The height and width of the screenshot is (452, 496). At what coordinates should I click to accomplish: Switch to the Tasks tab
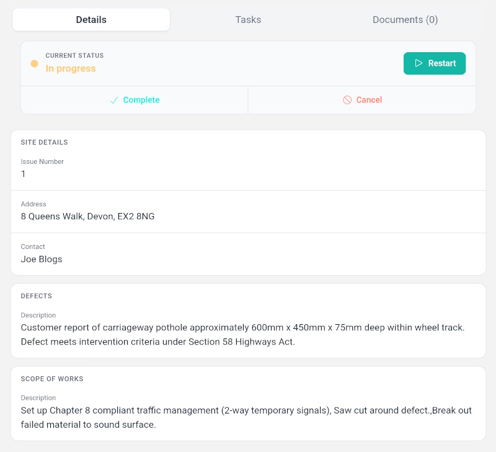(248, 20)
